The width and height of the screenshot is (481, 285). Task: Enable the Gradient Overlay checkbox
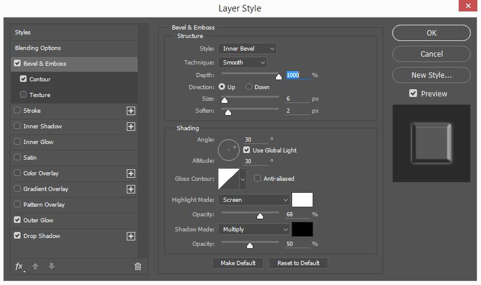click(x=17, y=188)
